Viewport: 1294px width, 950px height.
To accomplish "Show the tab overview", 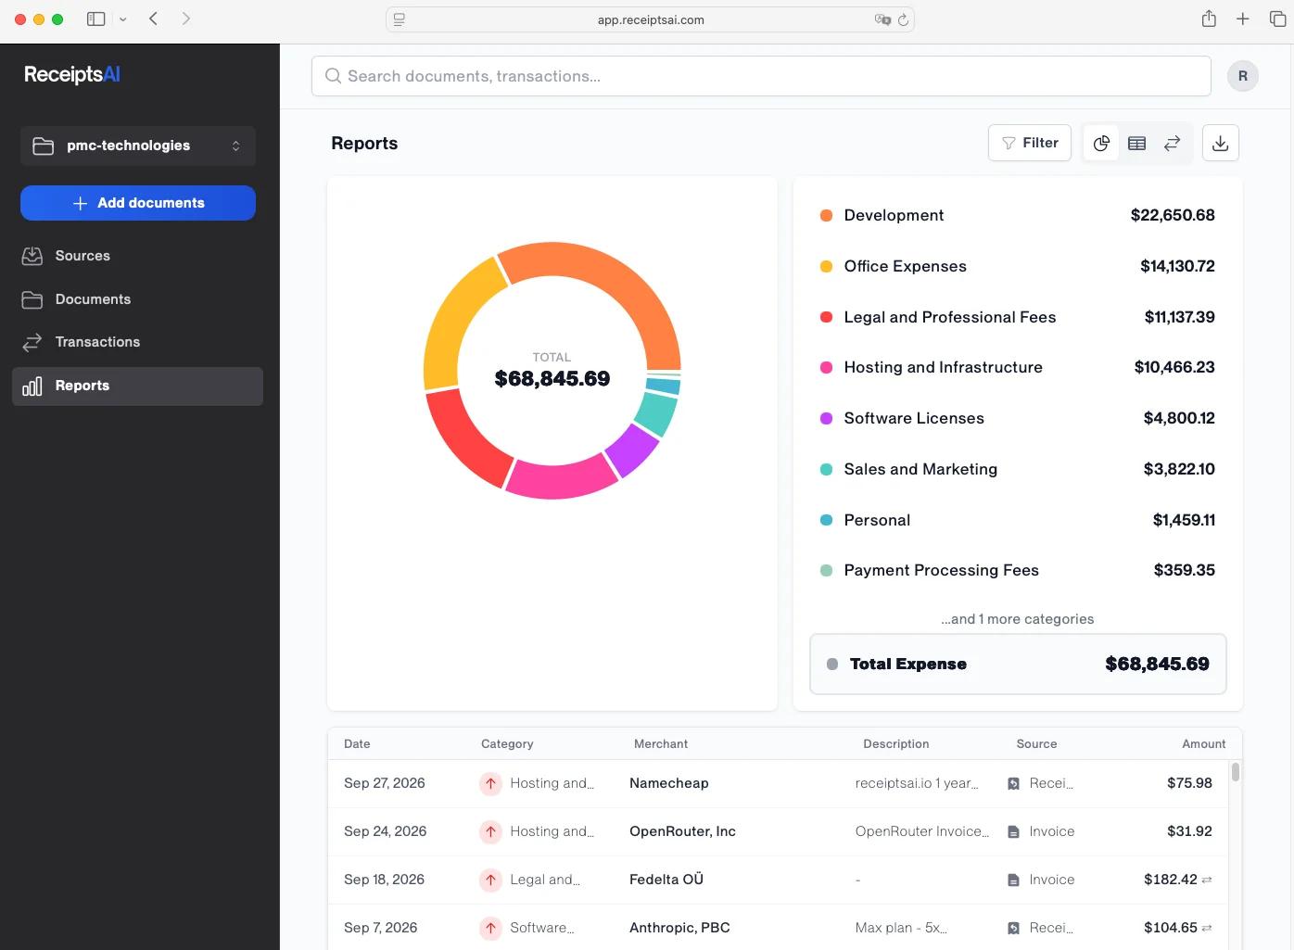I will 1277,19.
